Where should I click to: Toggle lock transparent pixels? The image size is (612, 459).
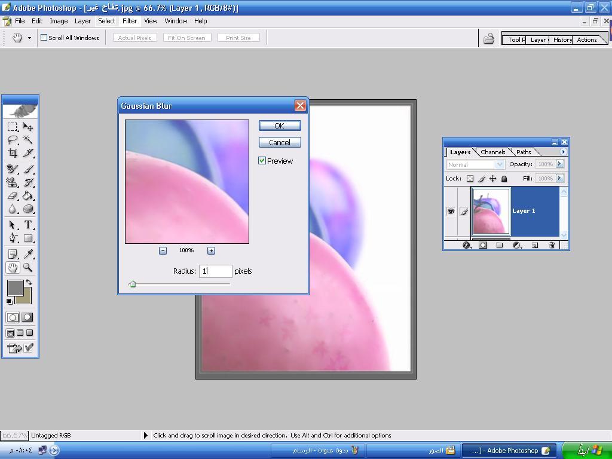click(470, 179)
